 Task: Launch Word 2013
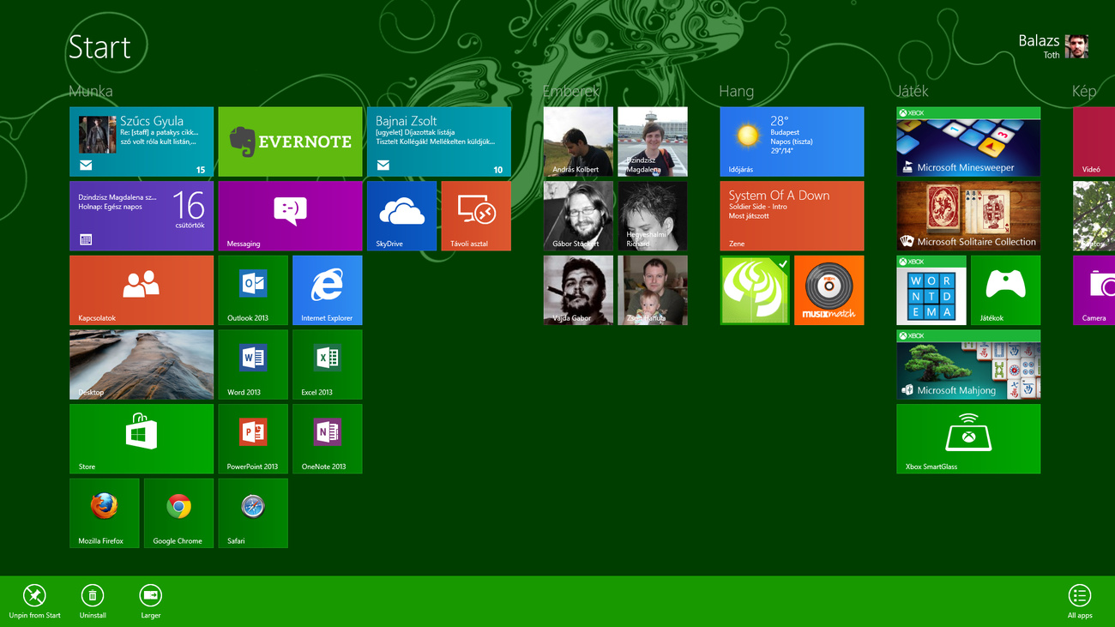click(253, 365)
